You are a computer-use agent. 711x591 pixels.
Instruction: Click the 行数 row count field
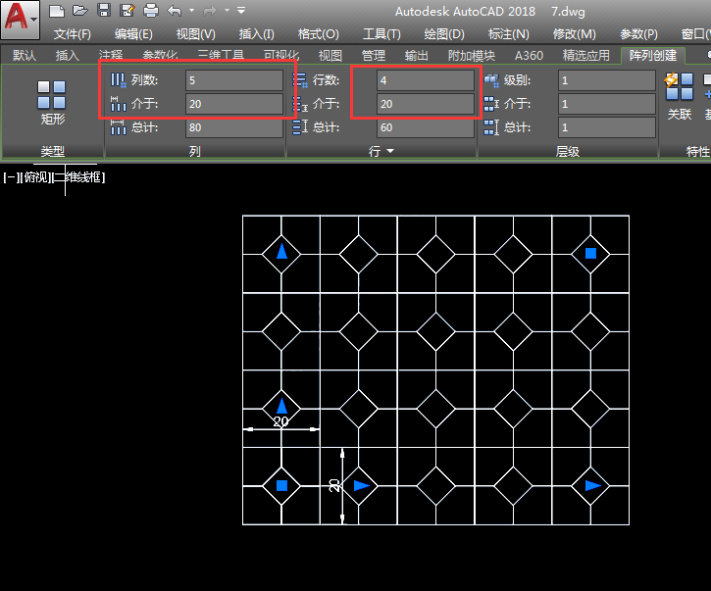coord(426,80)
